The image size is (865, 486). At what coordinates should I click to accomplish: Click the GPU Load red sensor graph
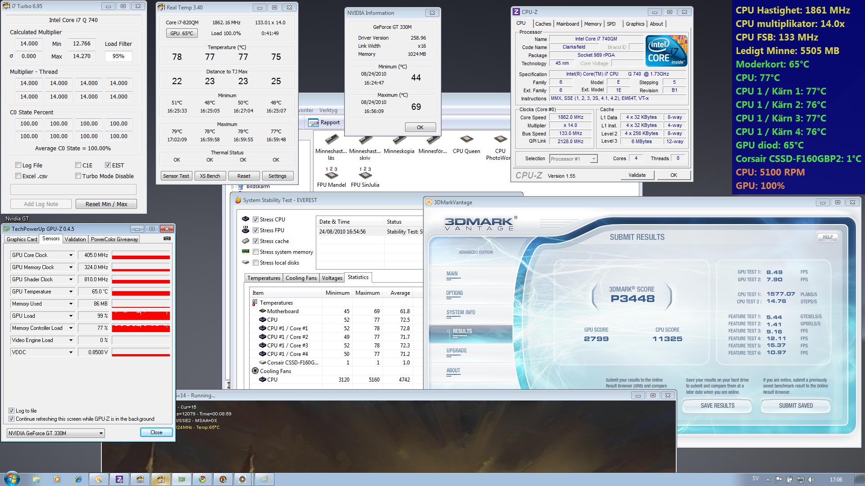(141, 316)
